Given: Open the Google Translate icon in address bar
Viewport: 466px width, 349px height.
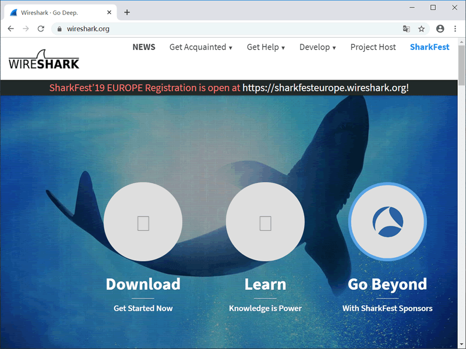Looking at the screenshot, I should coord(407,29).
